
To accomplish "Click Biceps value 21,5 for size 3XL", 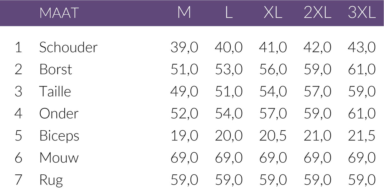I will (x=362, y=136).
